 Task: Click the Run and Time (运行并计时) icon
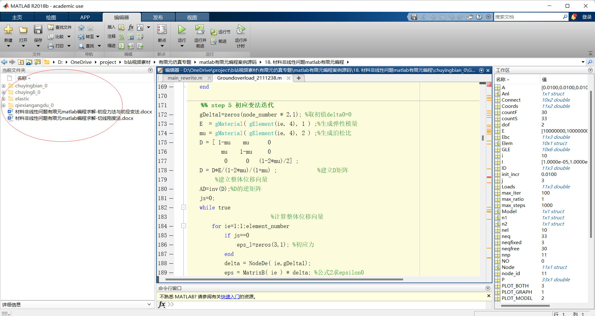241,30
